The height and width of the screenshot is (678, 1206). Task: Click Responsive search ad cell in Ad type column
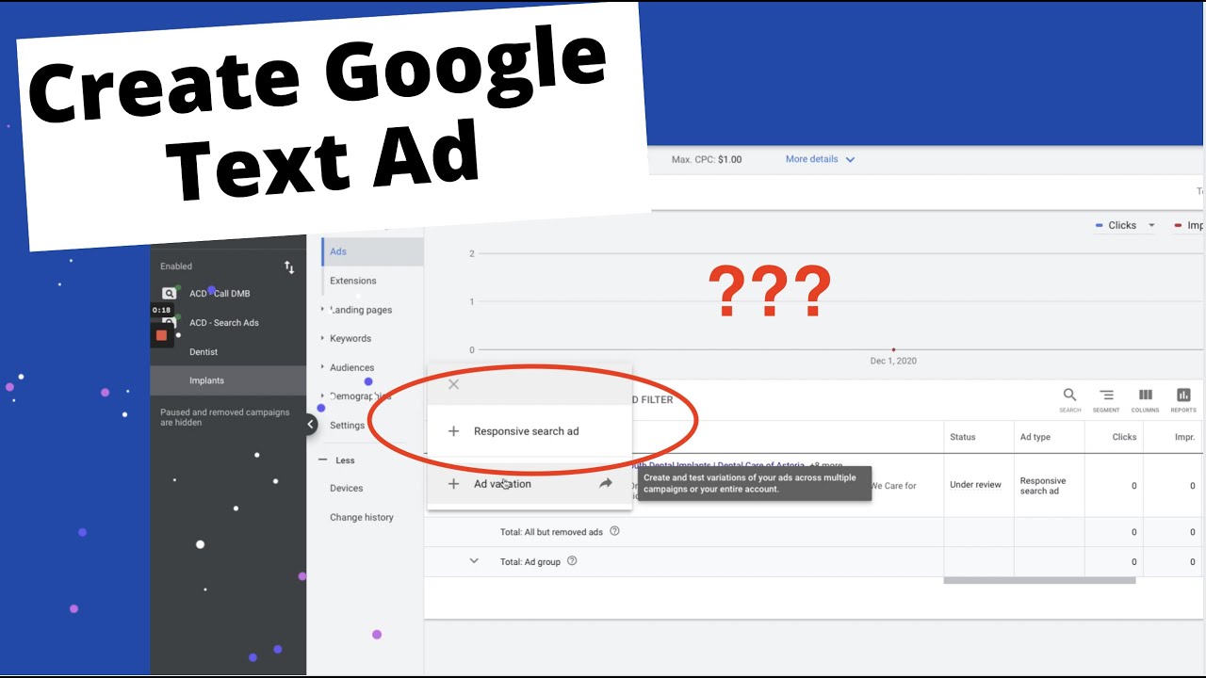1043,486
